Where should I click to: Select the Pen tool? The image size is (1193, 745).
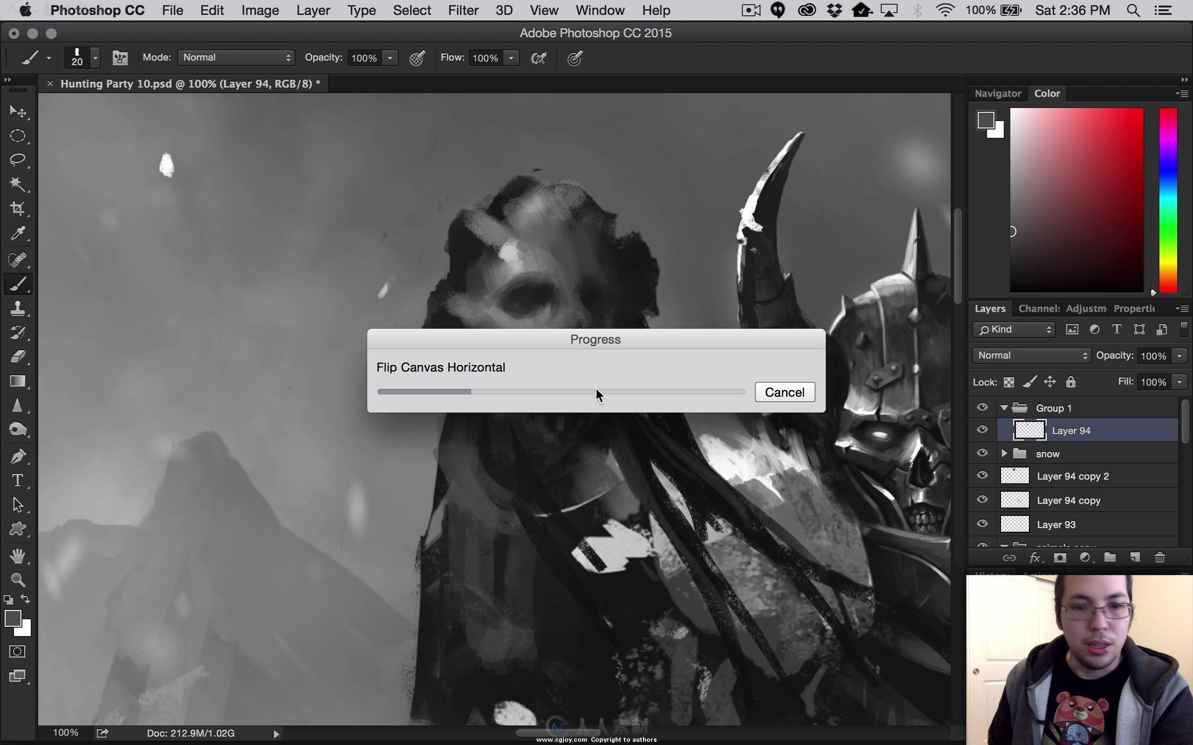tap(18, 456)
